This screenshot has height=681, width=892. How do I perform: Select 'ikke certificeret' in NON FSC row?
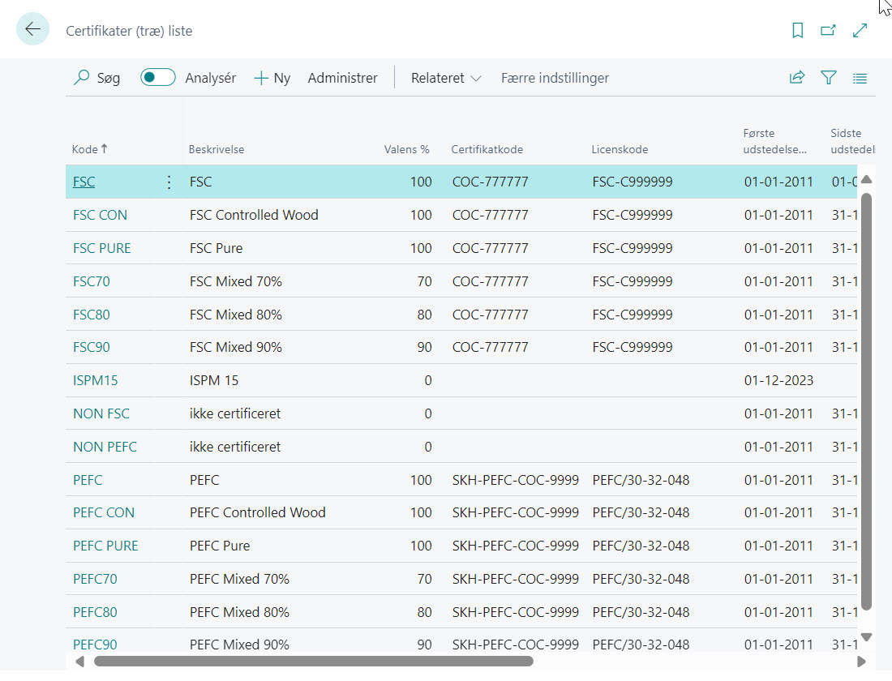(235, 413)
